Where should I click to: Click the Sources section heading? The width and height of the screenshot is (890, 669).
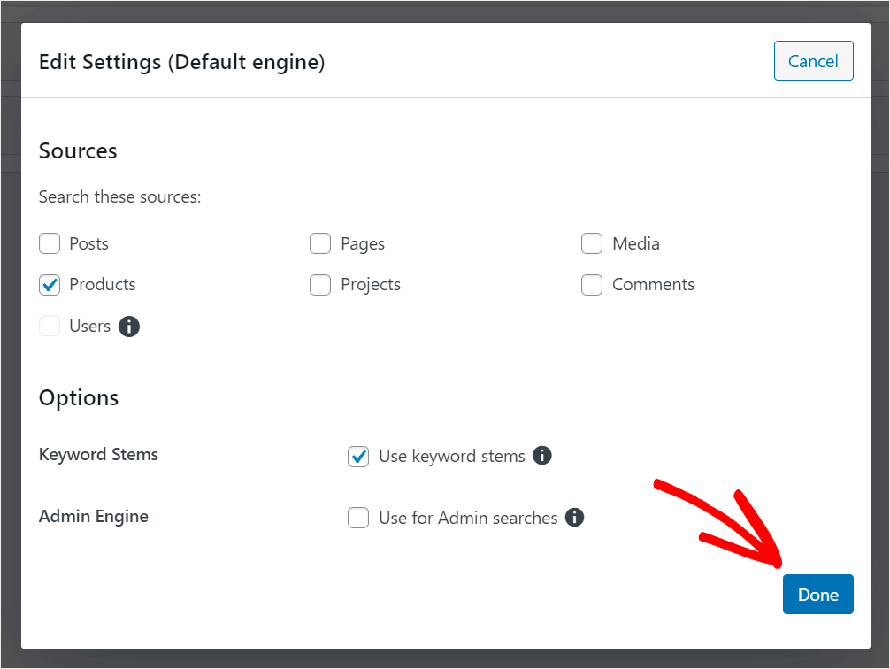coord(78,151)
